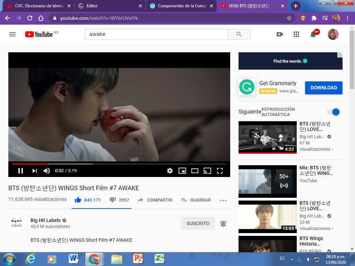355x266 pixels.
Task: Open video settings gear
Action: pyautogui.click(x=170, y=171)
